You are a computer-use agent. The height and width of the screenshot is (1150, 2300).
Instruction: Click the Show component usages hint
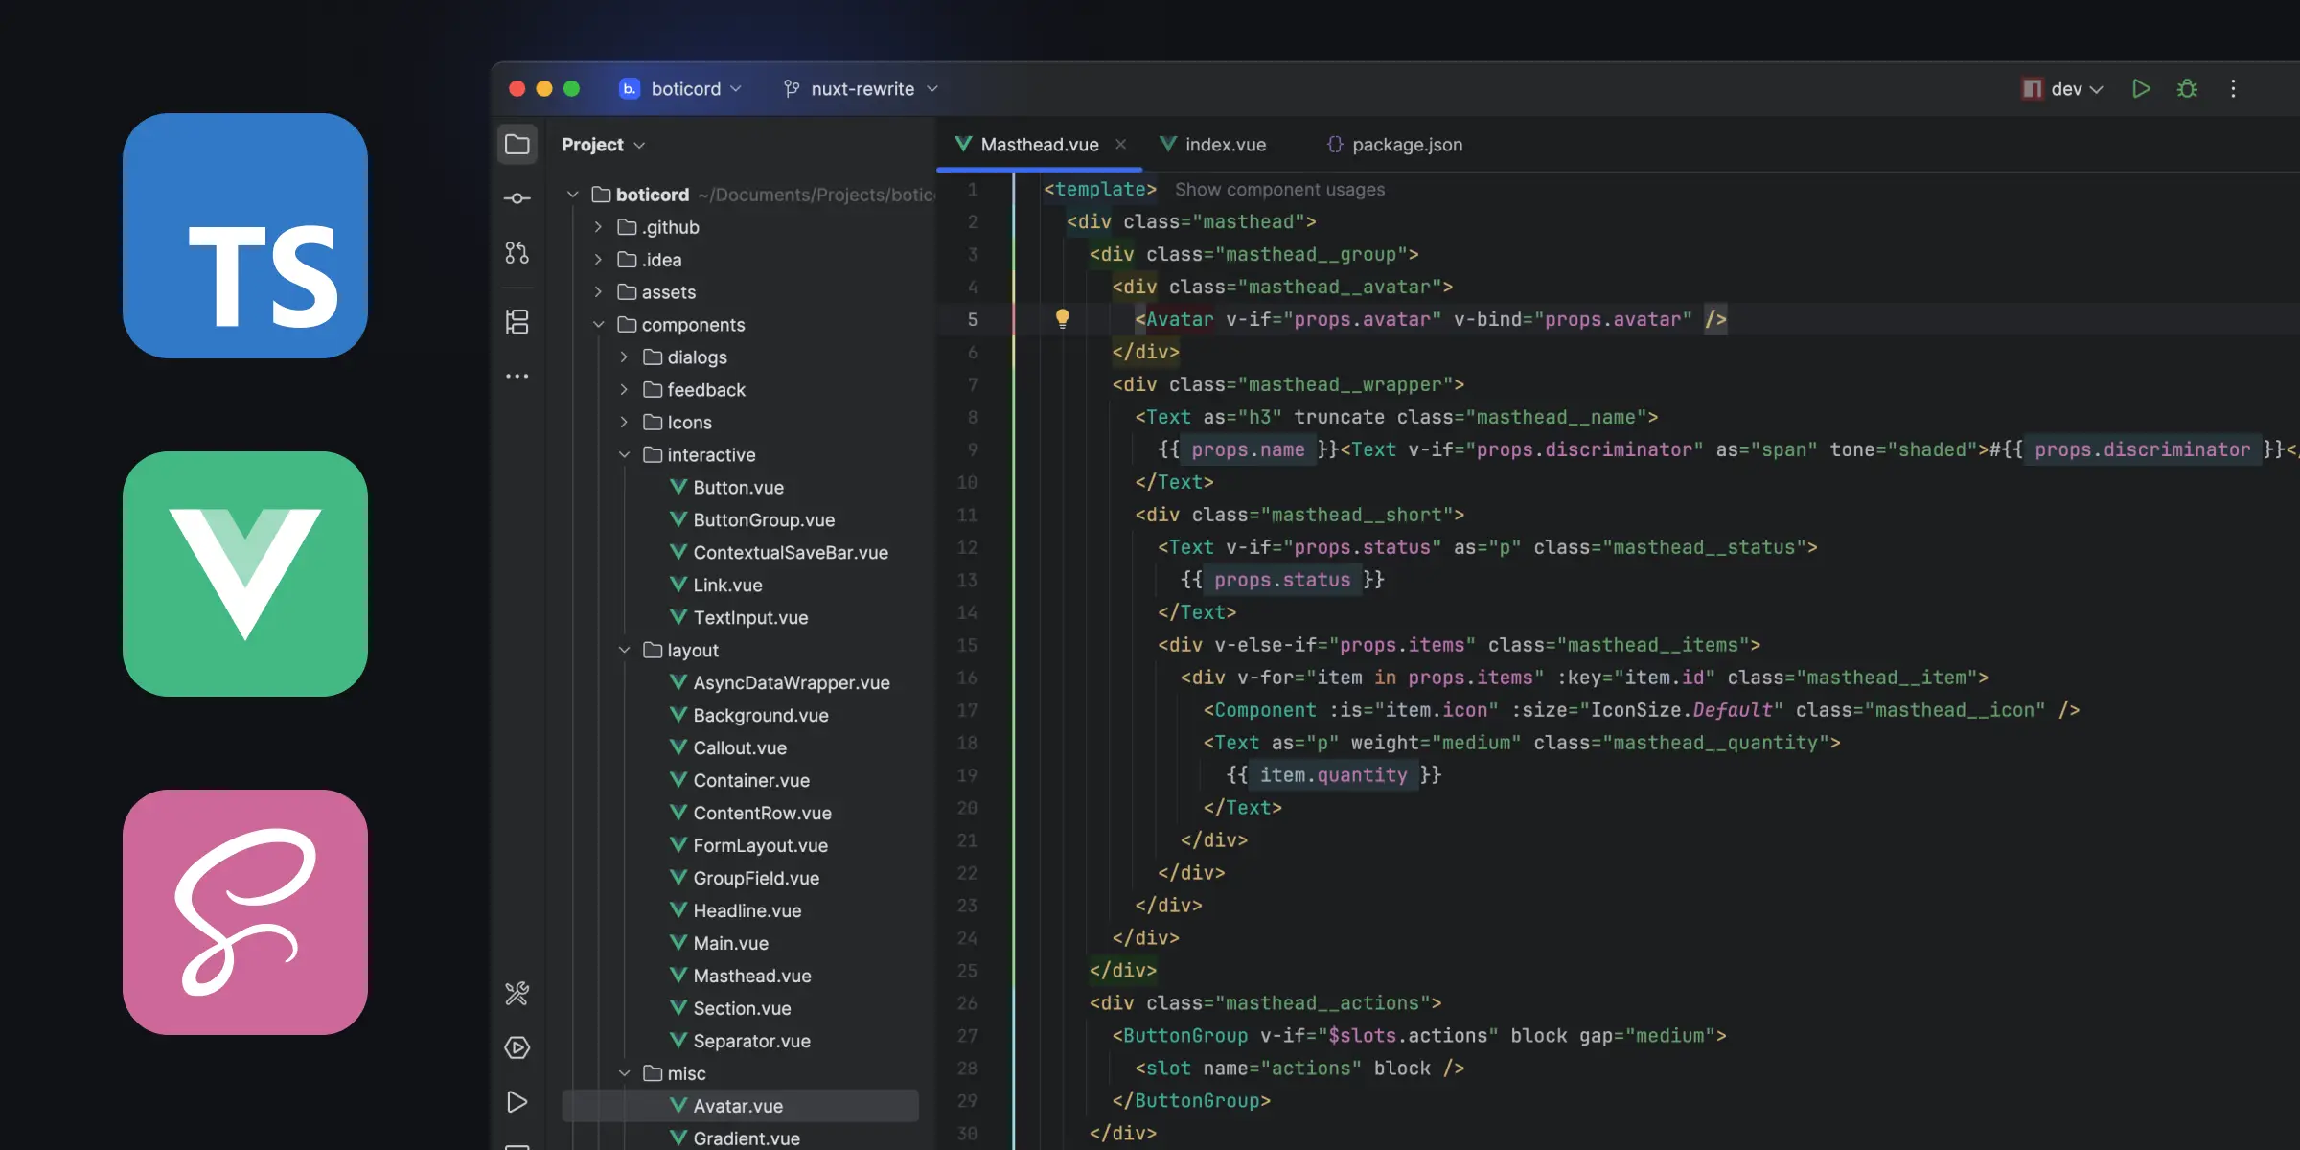point(1279,190)
